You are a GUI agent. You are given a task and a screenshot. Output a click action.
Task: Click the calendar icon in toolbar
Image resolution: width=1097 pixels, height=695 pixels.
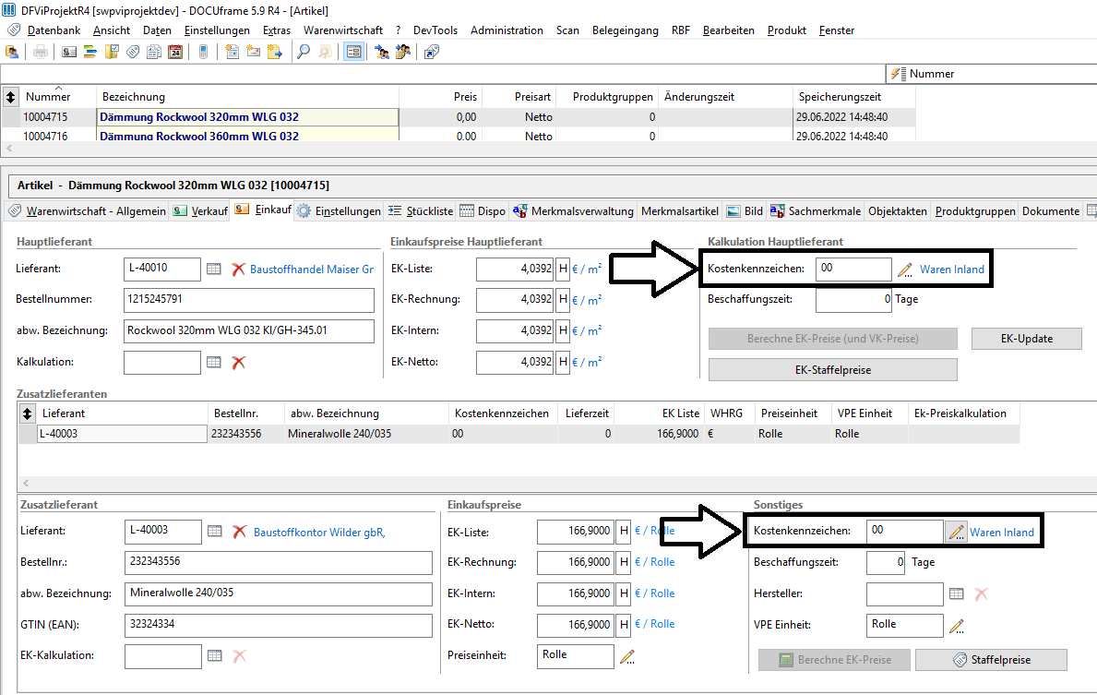coord(175,52)
